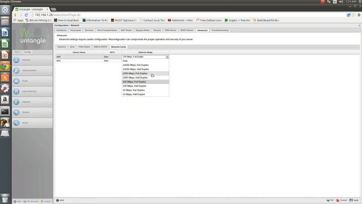
Task: Click the Logout link in sidebar footer
Action: pyautogui.click(x=46, y=202)
